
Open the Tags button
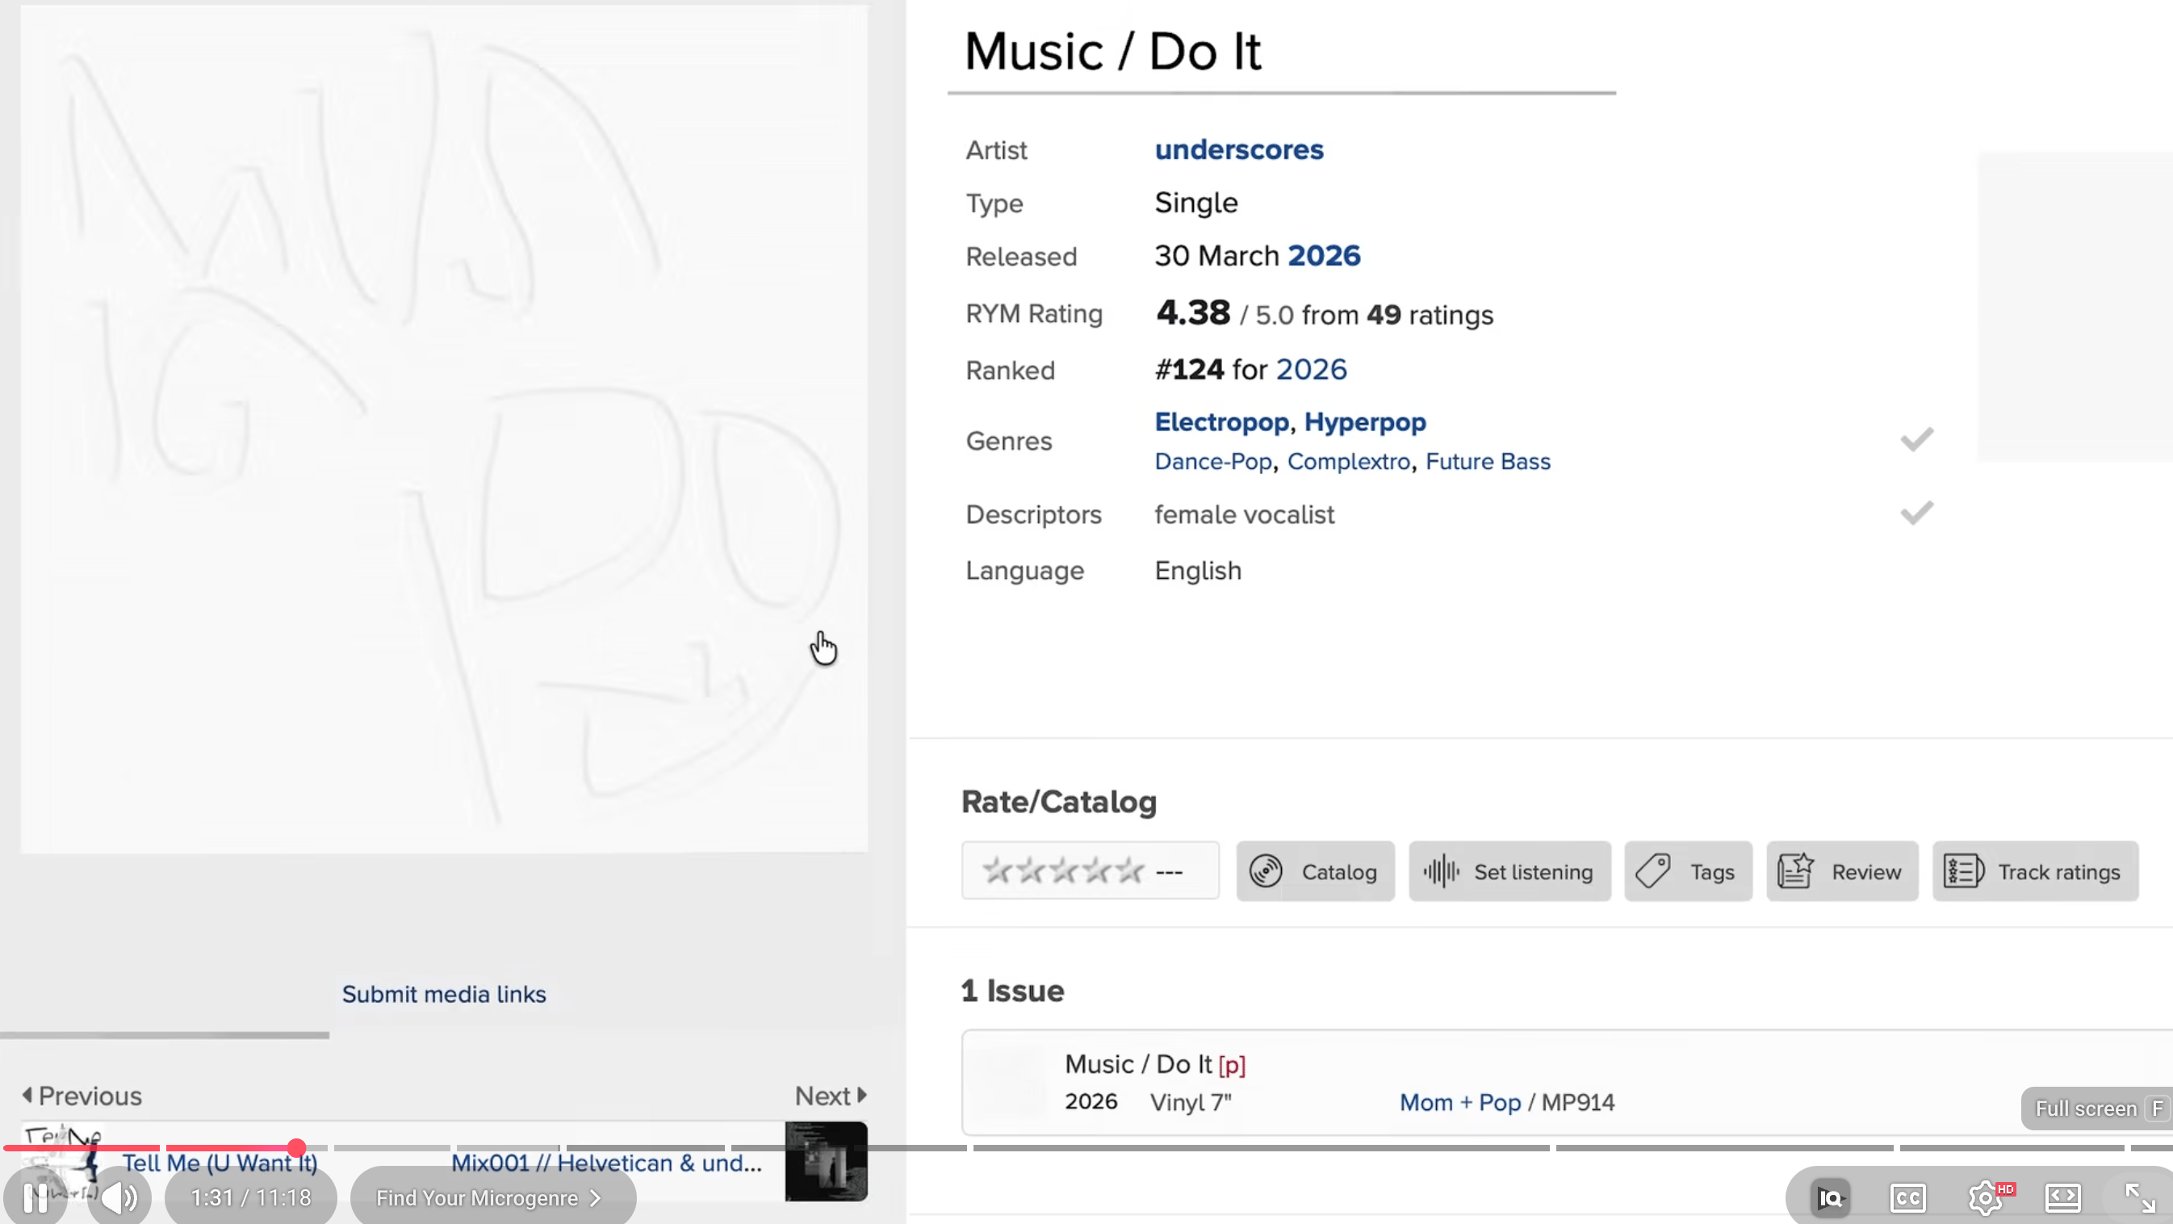tap(1688, 871)
